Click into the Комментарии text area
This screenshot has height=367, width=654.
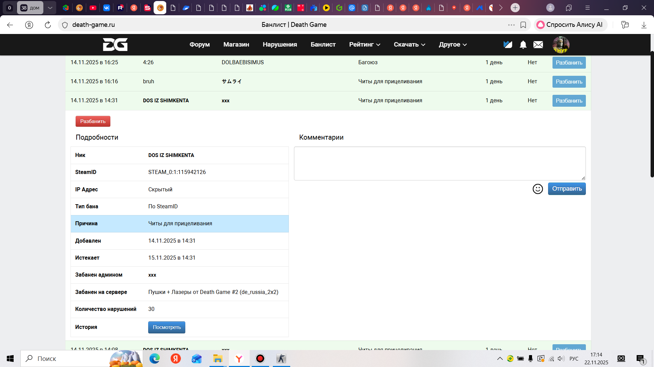click(x=439, y=163)
